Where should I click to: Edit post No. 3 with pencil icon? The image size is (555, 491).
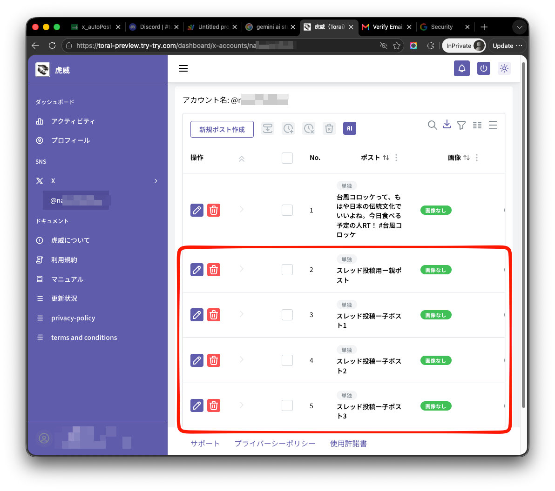[x=197, y=315]
